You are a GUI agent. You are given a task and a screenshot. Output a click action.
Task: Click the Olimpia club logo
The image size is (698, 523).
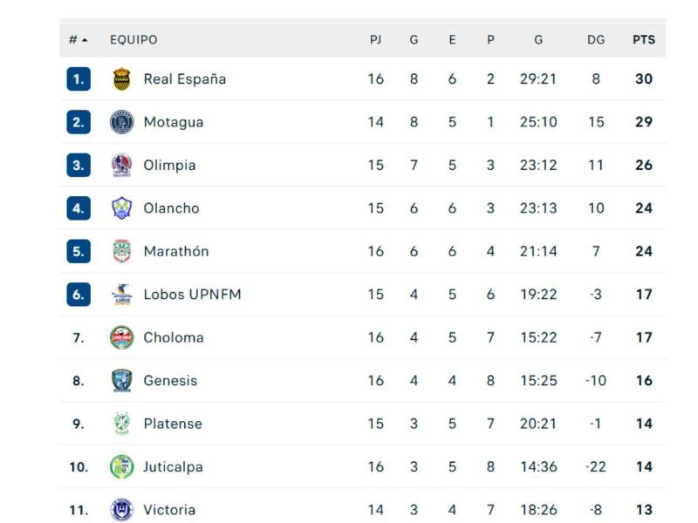coord(122,165)
